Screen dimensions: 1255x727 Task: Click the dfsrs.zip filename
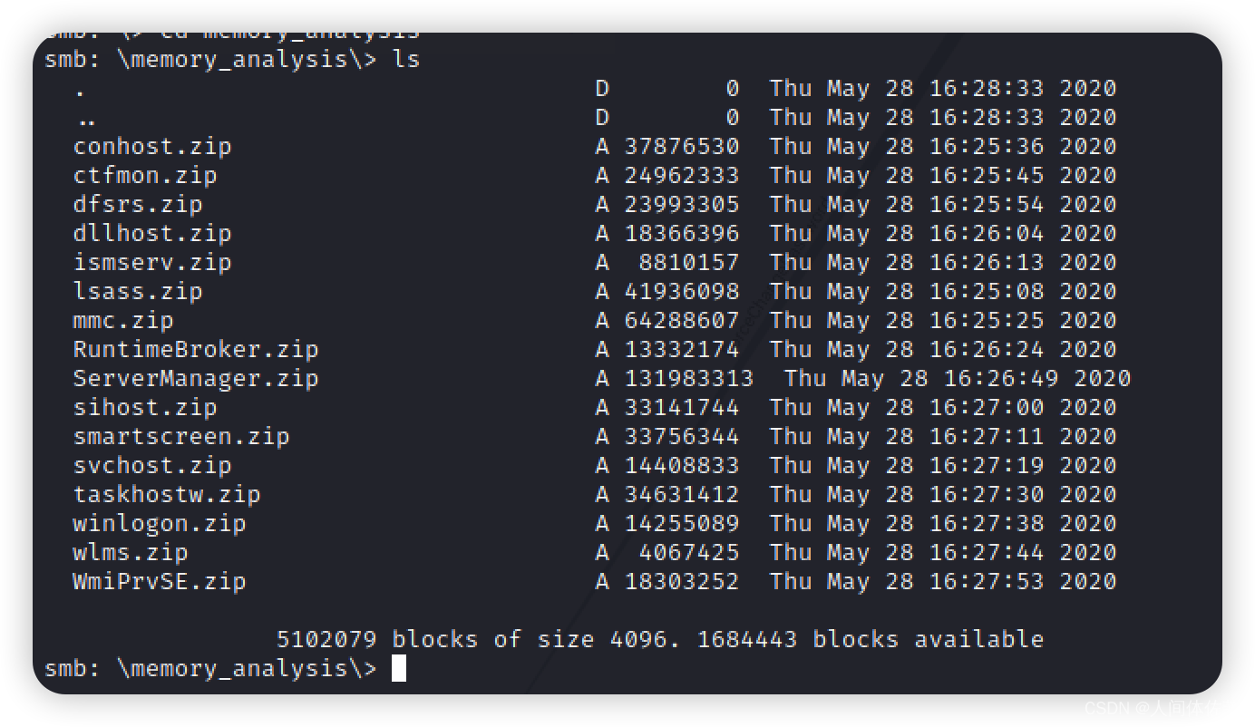tap(138, 204)
